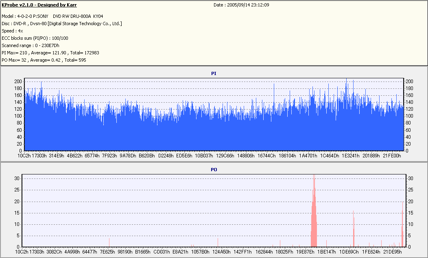
Task: Select the 124A50h axis label
Action: pyautogui.click(x=221, y=252)
